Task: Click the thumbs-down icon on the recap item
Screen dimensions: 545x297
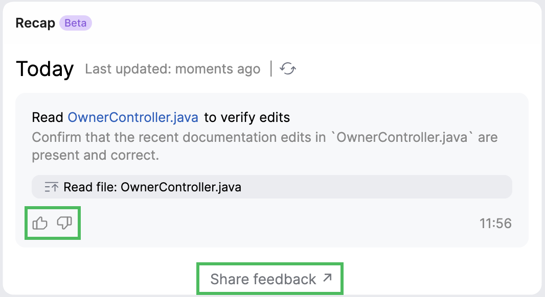Action: point(64,223)
